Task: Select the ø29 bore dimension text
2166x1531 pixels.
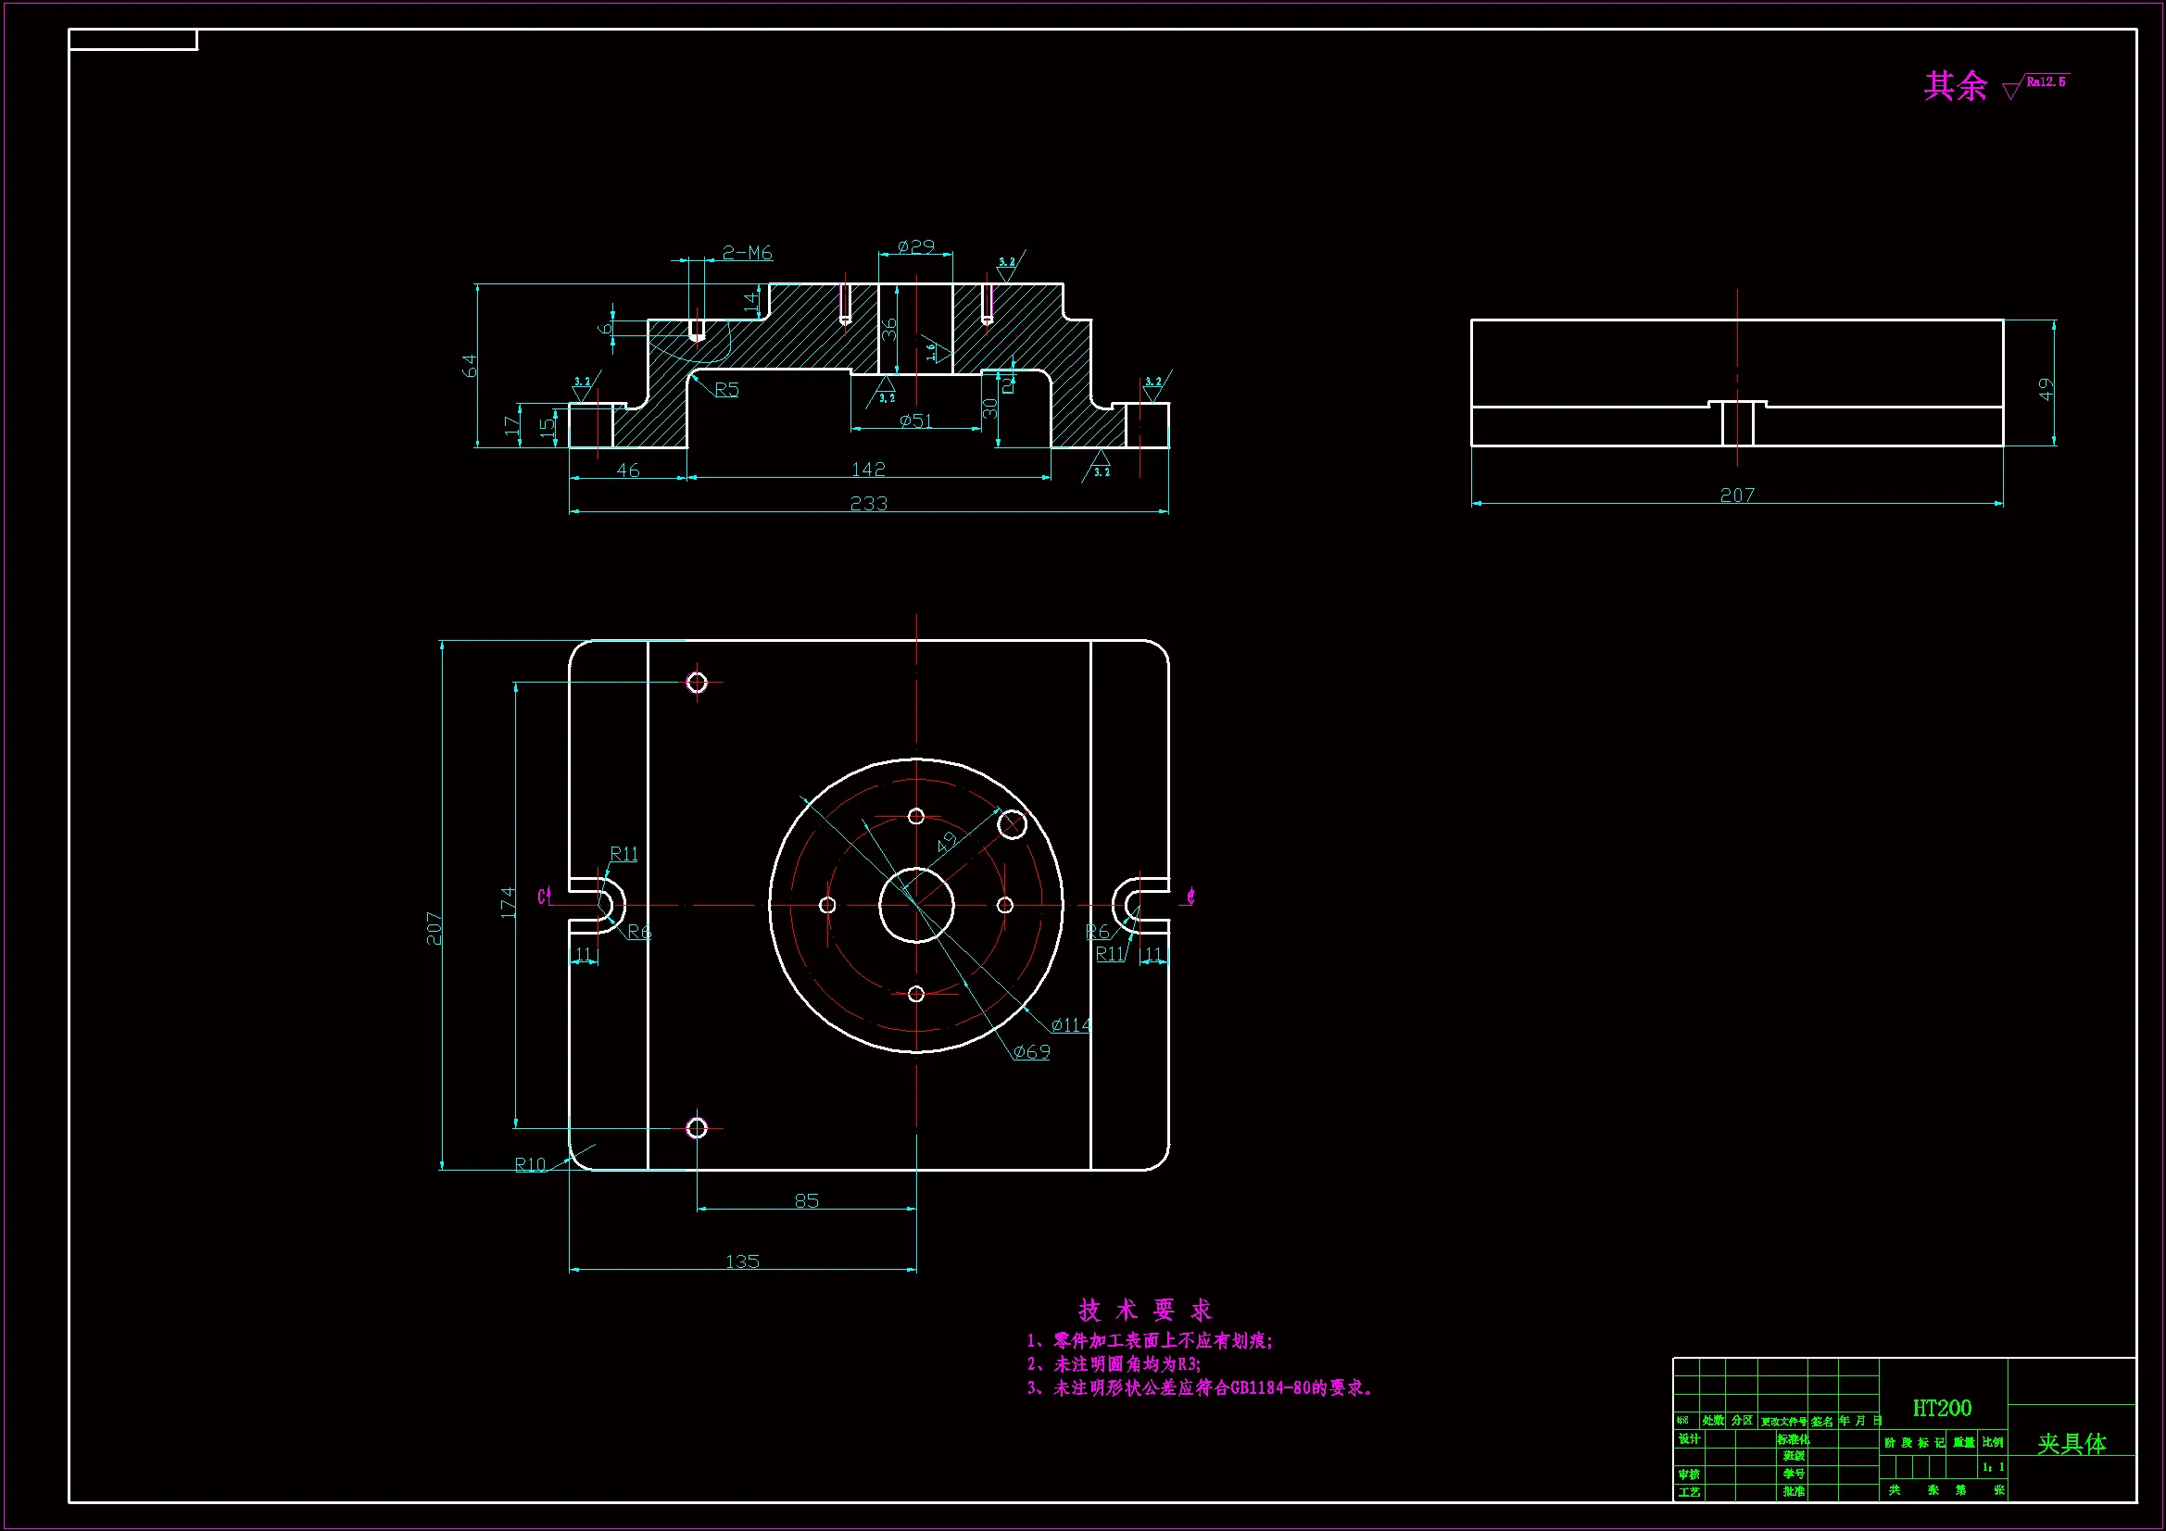Action: tap(915, 246)
